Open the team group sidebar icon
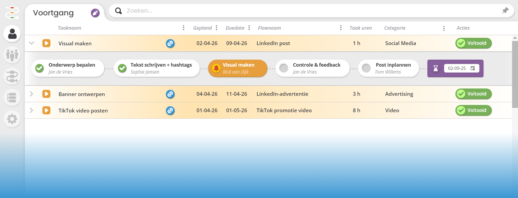 click(12, 55)
